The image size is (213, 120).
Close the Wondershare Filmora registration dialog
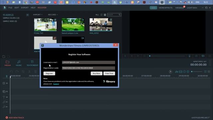(x=115, y=45)
